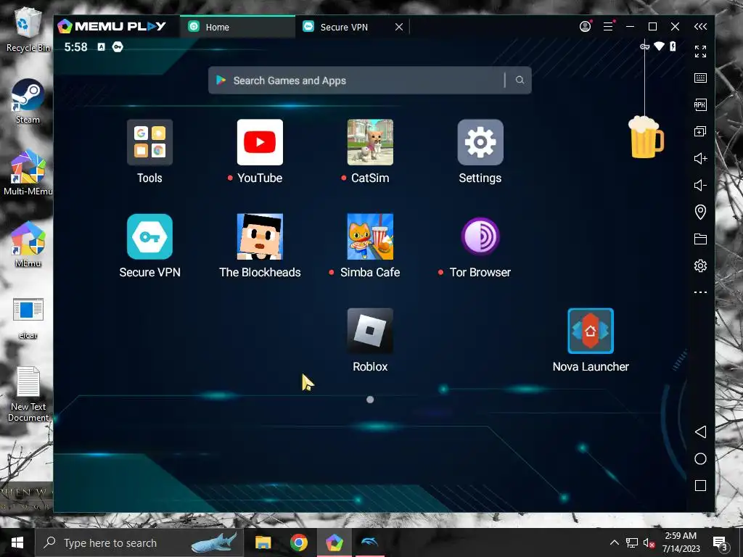Image resolution: width=743 pixels, height=557 pixels.
Task: Click the home screen page indicator dot
Action: 370,400
